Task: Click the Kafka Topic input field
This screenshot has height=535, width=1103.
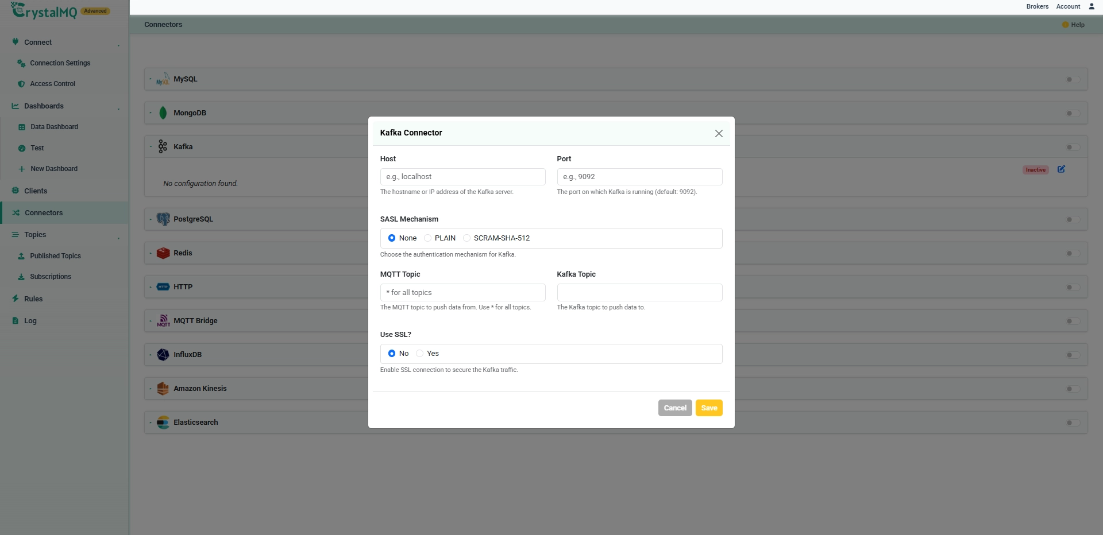Action: (x=639, y=293)
